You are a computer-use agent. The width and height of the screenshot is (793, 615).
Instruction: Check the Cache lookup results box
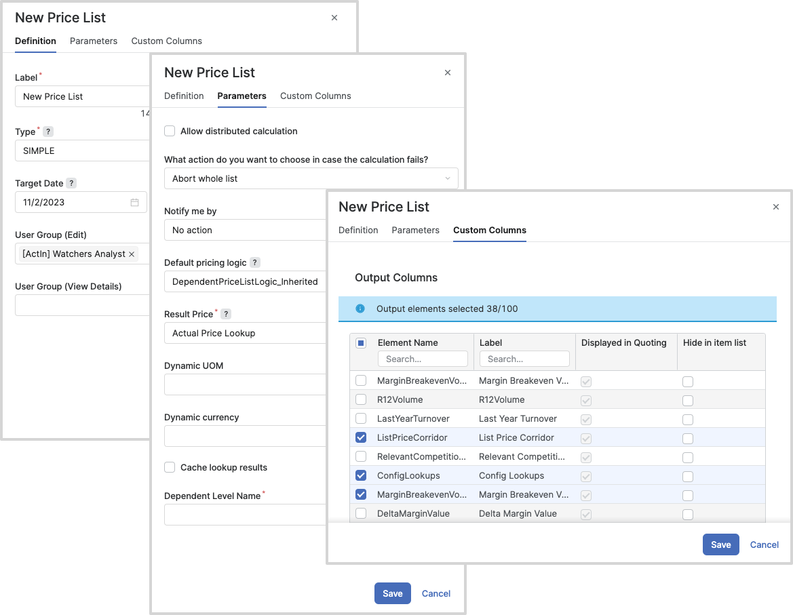tap(170, 467)
